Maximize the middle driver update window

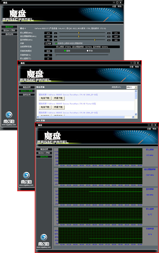135,63
